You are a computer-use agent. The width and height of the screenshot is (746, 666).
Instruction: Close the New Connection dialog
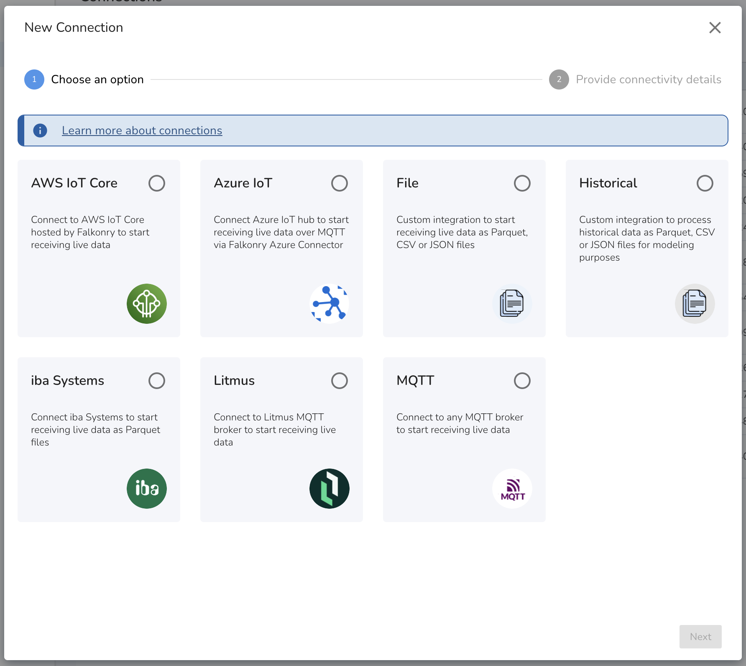tap(715, 28)
